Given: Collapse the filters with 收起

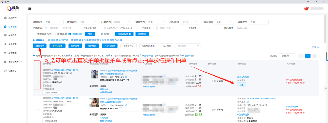Looking at the screenshot, I should click(315, 47).
